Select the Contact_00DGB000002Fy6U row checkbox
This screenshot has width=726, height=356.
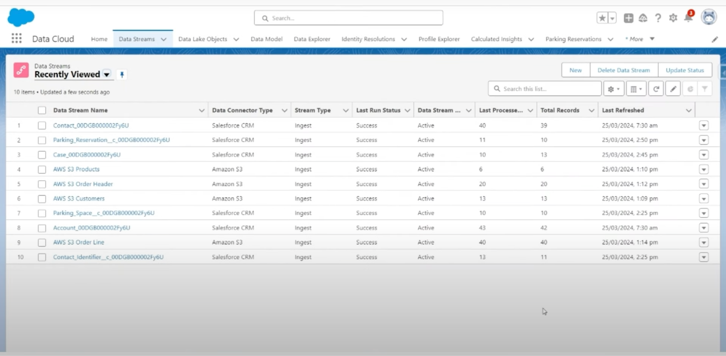point(42,125)
